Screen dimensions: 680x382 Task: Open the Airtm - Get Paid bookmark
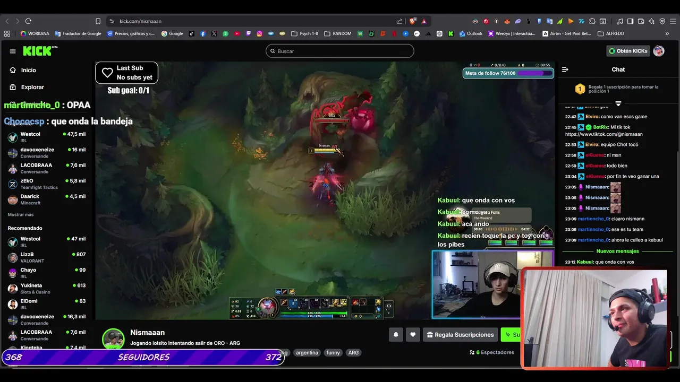click(566, 33)
